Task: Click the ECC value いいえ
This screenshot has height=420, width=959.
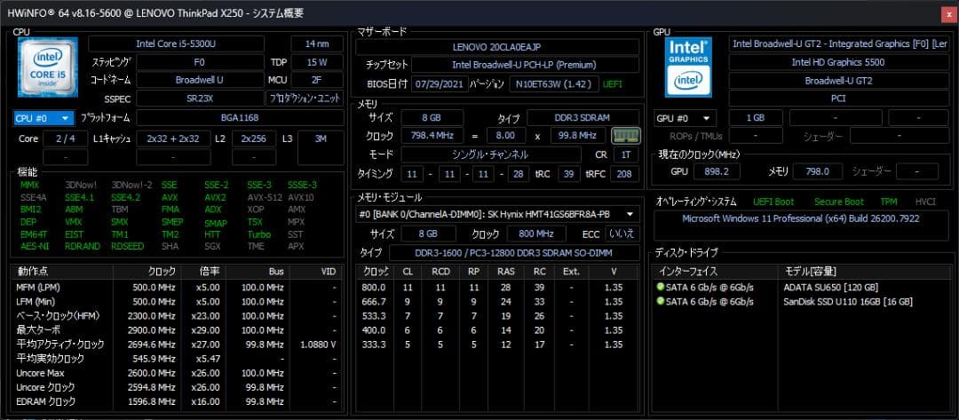Action: (x=622, y=234)
